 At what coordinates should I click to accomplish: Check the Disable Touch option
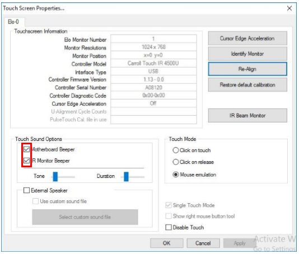click(169, 227)
